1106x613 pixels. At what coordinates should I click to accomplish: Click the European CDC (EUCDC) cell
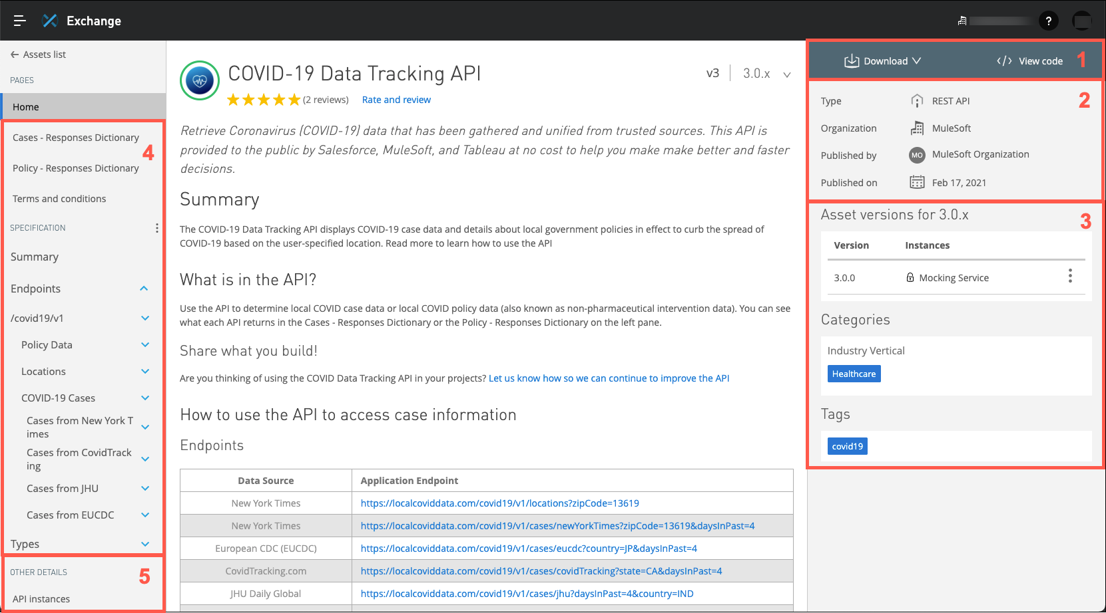[x=266, y=549]
